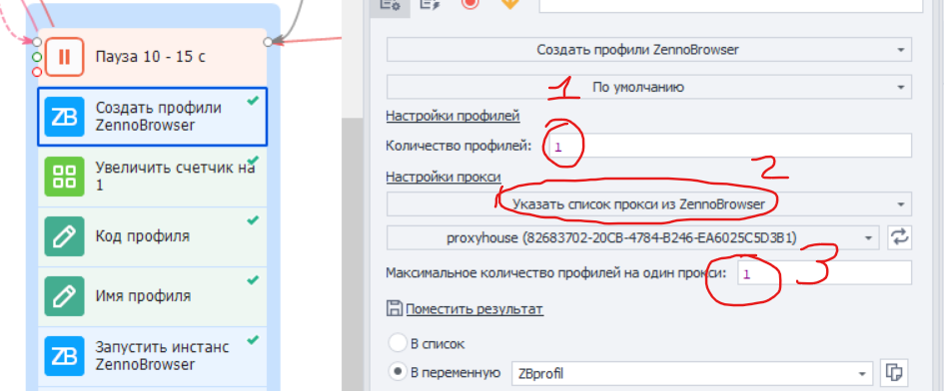Image resolution: width=944 pixels, height=391 pixels.
Task: Open the По умолчанию dropdown
Action: point(649,87)
